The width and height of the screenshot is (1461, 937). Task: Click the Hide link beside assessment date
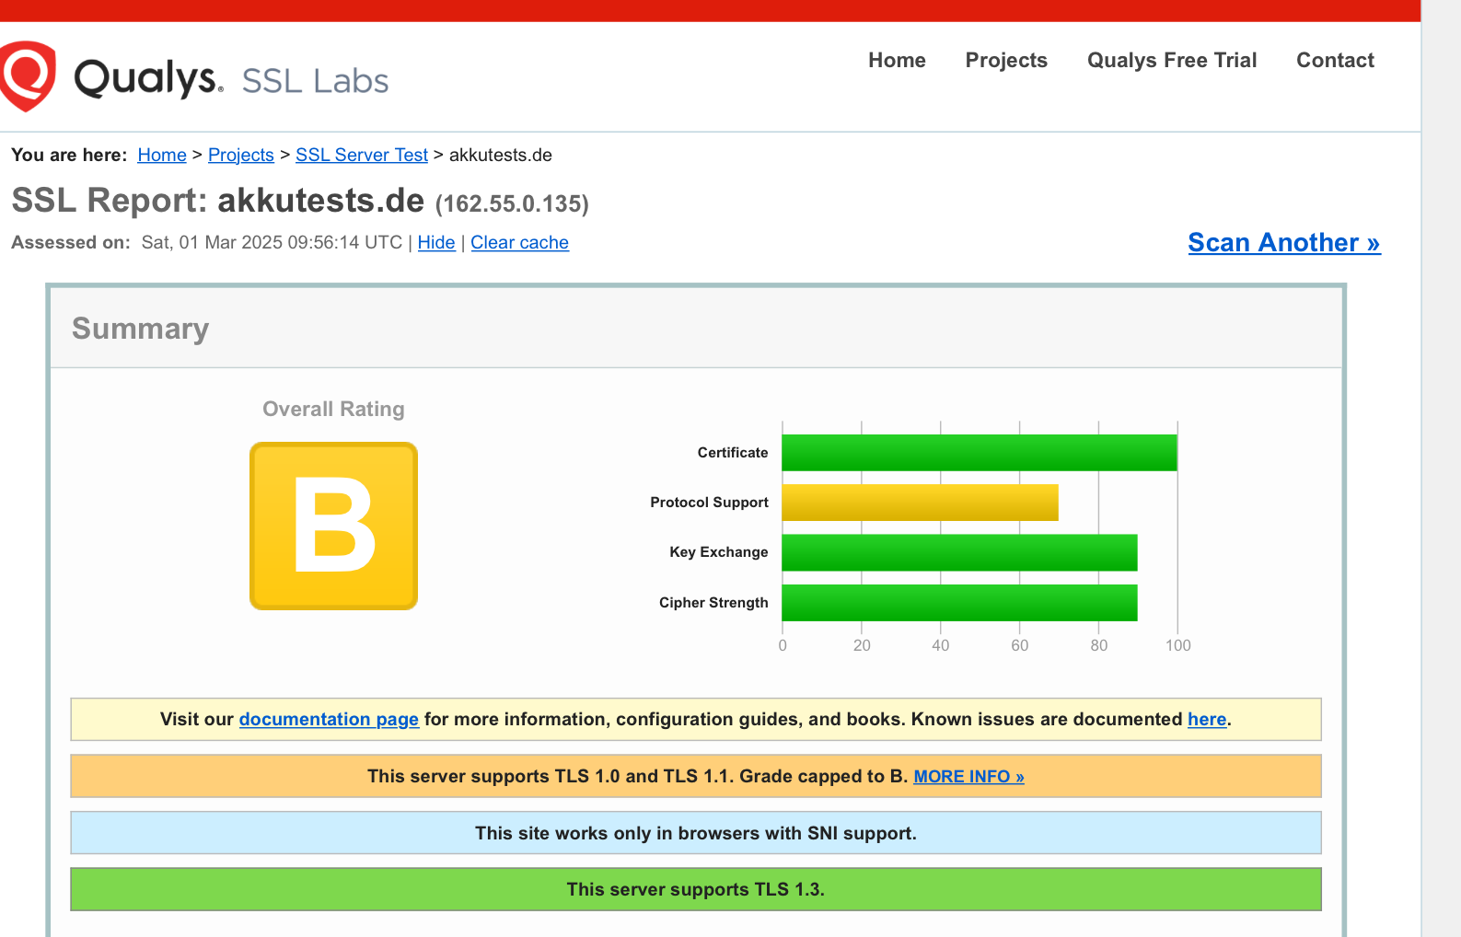click(436, 242)
